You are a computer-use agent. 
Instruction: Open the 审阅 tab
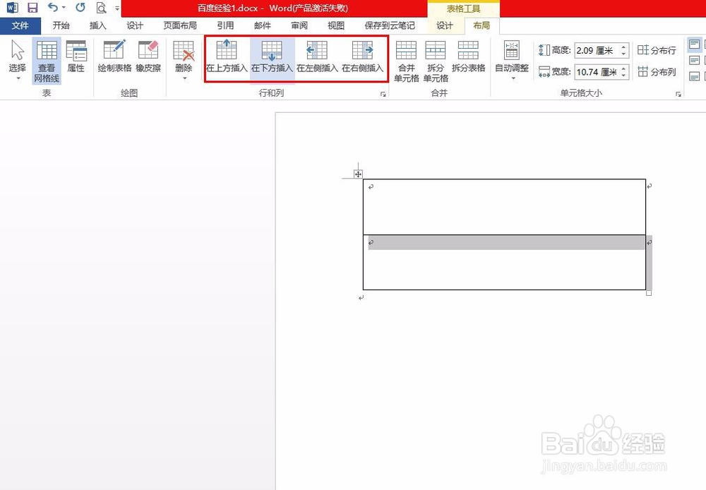[299, 25]
